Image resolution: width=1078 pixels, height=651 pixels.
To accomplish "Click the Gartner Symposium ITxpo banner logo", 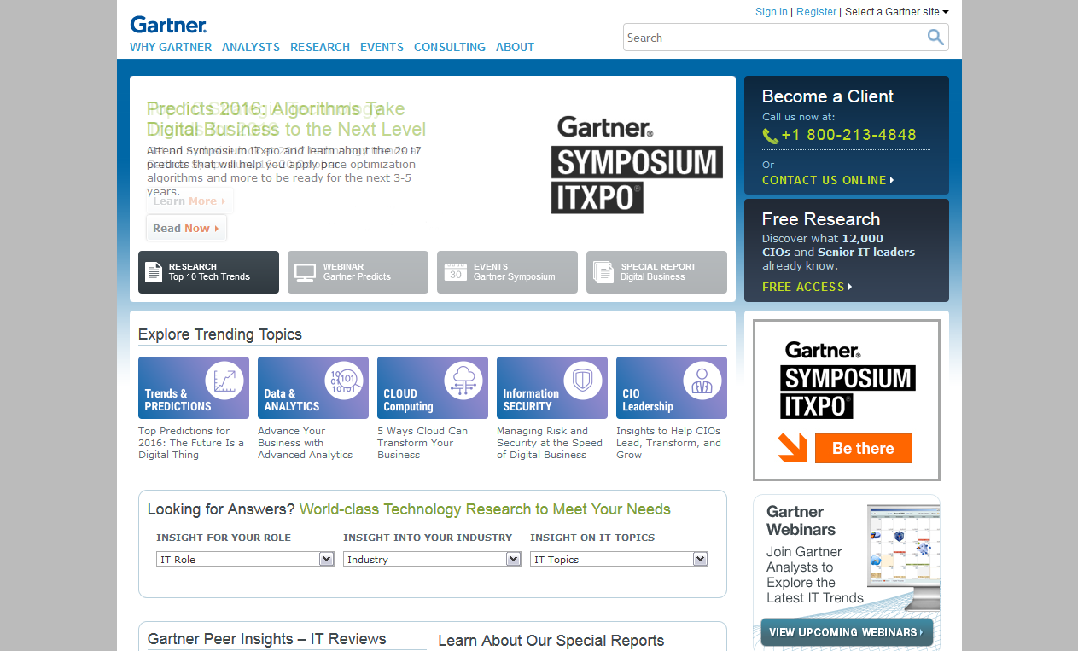I will coord(637,165).
